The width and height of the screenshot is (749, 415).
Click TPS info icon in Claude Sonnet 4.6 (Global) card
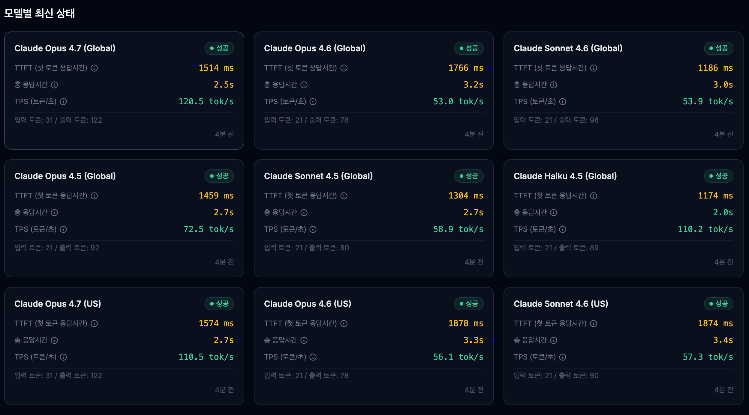pos(563,102)
